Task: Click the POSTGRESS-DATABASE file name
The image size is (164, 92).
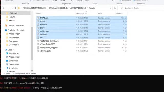Action: tap(49, 41)
